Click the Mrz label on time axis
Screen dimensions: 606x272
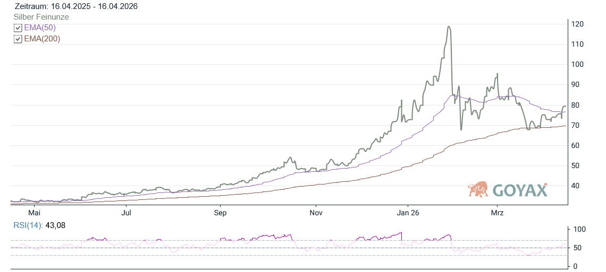click(497, 213)
